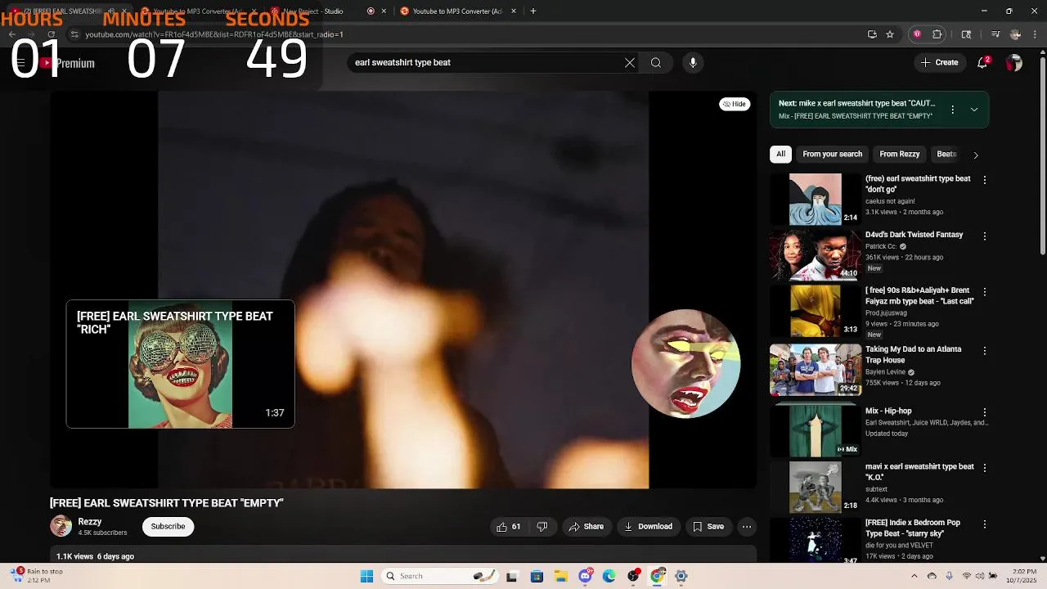Open options for Atlanta Trap House video
Image resolution: width=1047 pixels, height=589 pixels.
[x=985, y=351]
